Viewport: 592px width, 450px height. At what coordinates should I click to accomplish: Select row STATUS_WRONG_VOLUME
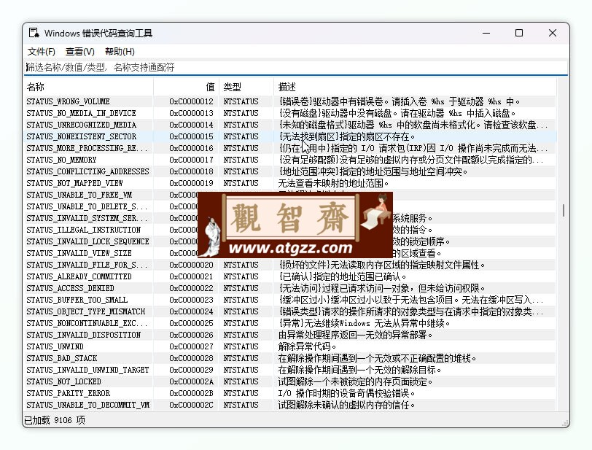point(290,101)
